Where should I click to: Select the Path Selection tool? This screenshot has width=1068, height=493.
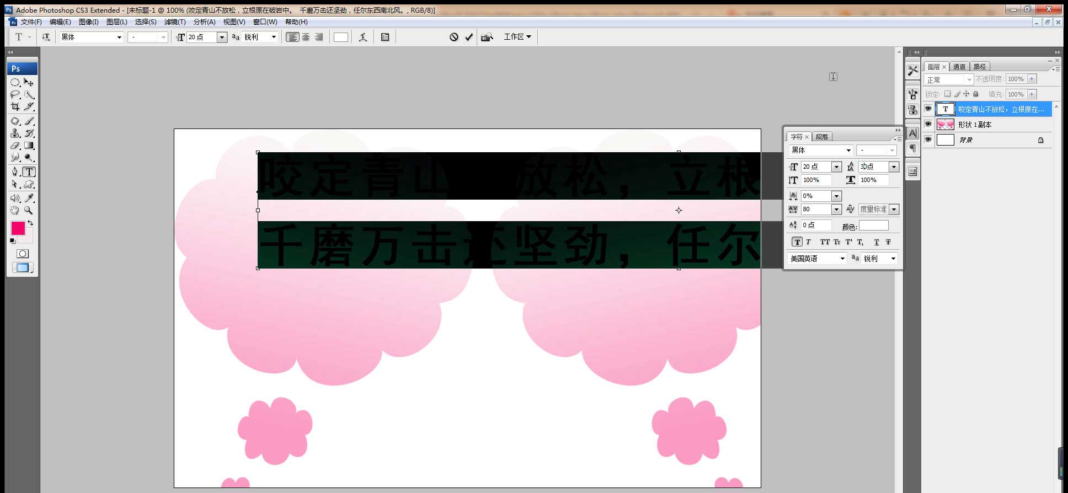(x=15, y=184)
